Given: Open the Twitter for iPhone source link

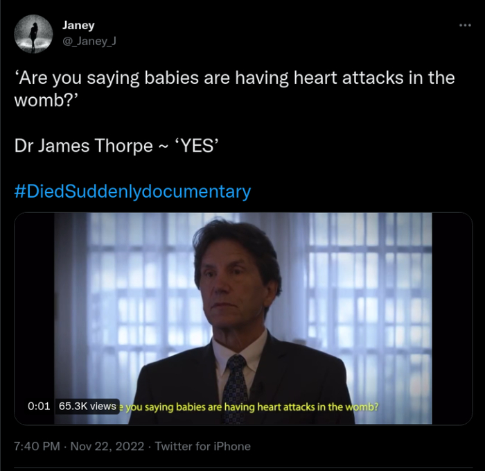Looking at the screenshot, I should (x=202, y=446).
